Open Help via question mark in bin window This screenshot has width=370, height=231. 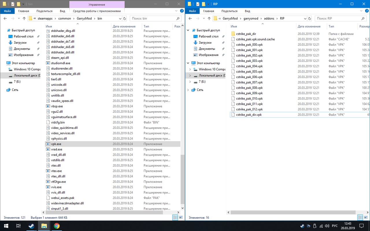point(181,11)
